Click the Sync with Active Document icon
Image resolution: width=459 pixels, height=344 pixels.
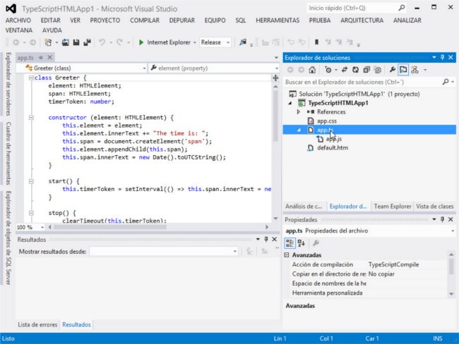pyautogui.click(x=345, y=70)
